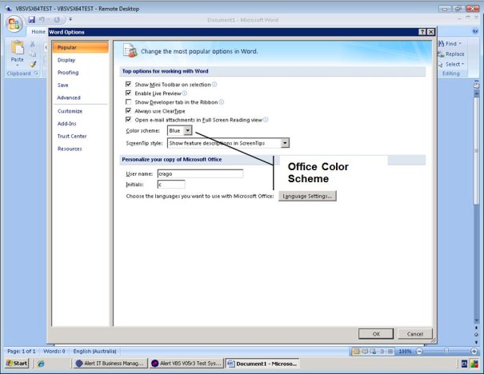Click the Paste clipboard icon in ribbon
This screenshot has height=374, width=484.
tap(17, 48)
